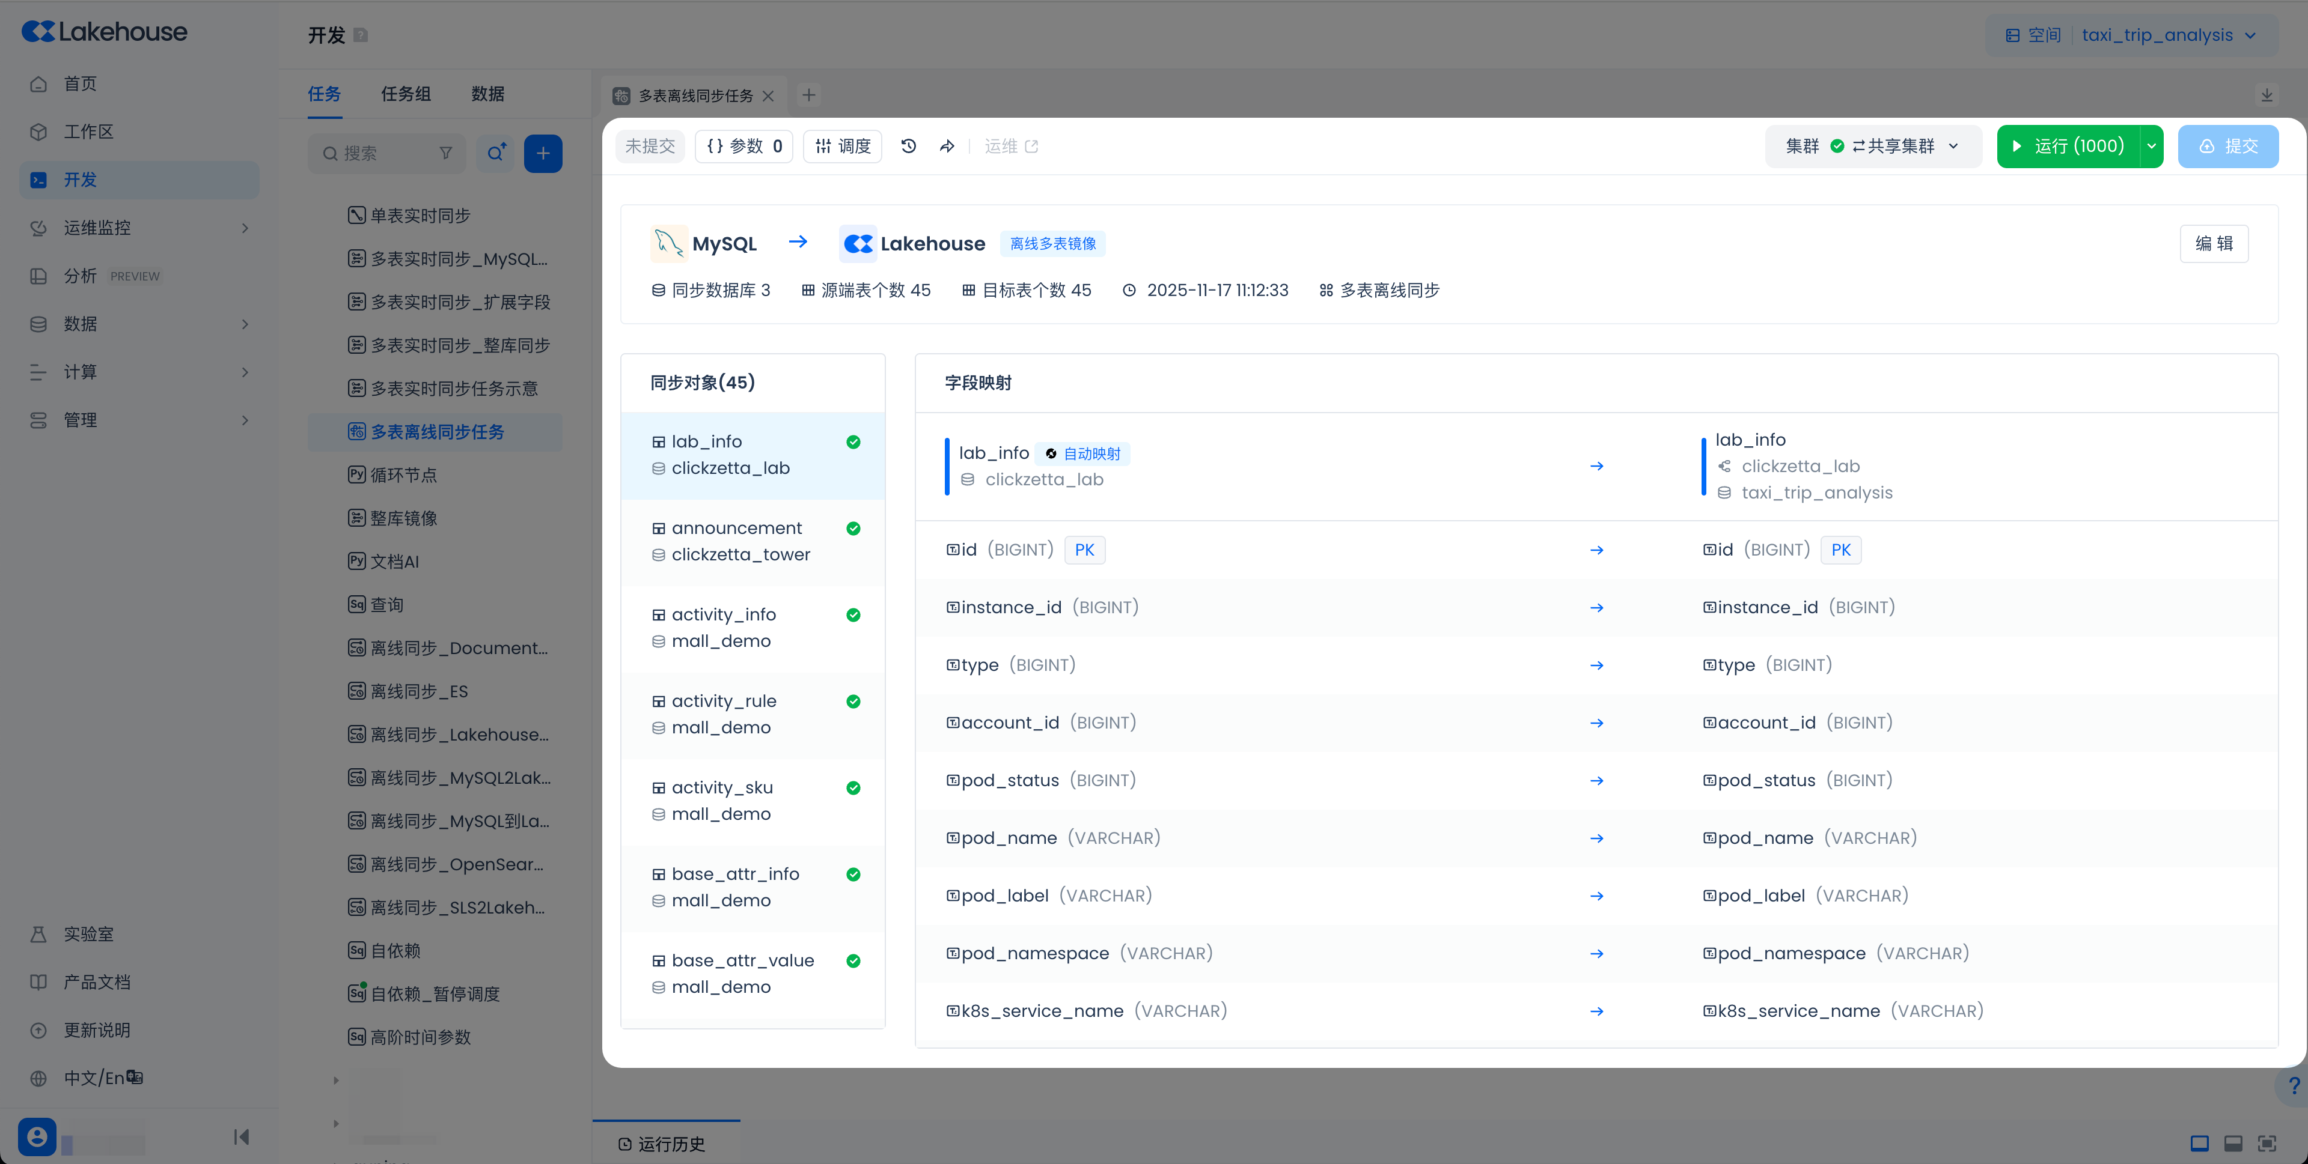Toggle fullscreen layout icon at bottom right
This screenshot has width=2308, height=1164.
point(2267,1144)
